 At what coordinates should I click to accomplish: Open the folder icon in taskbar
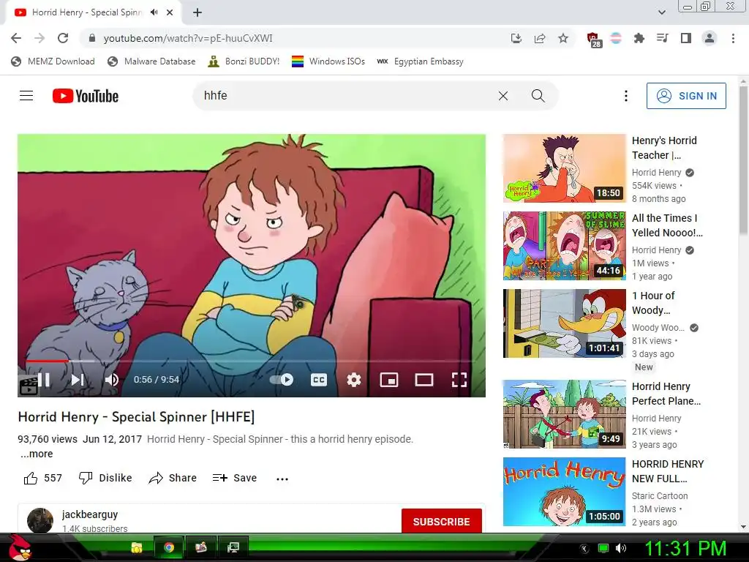pyautogui.click(x=137, y=547)
